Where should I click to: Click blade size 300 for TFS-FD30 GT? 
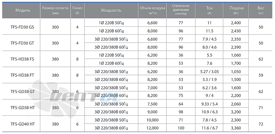coord(55,43)
